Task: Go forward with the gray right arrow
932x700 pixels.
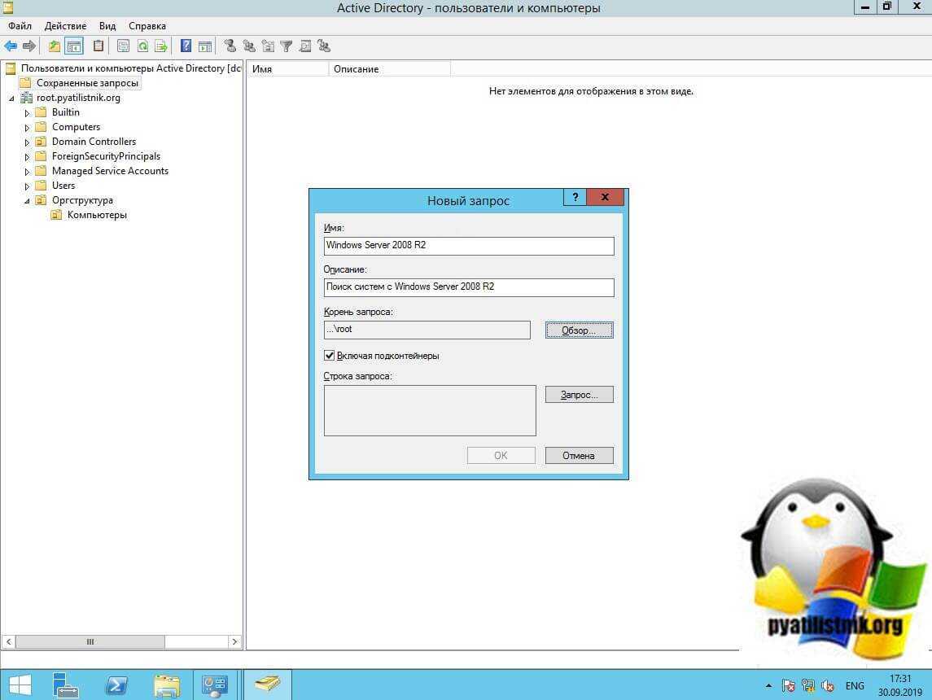Action: pyautogui.click(x=29, y=46)
